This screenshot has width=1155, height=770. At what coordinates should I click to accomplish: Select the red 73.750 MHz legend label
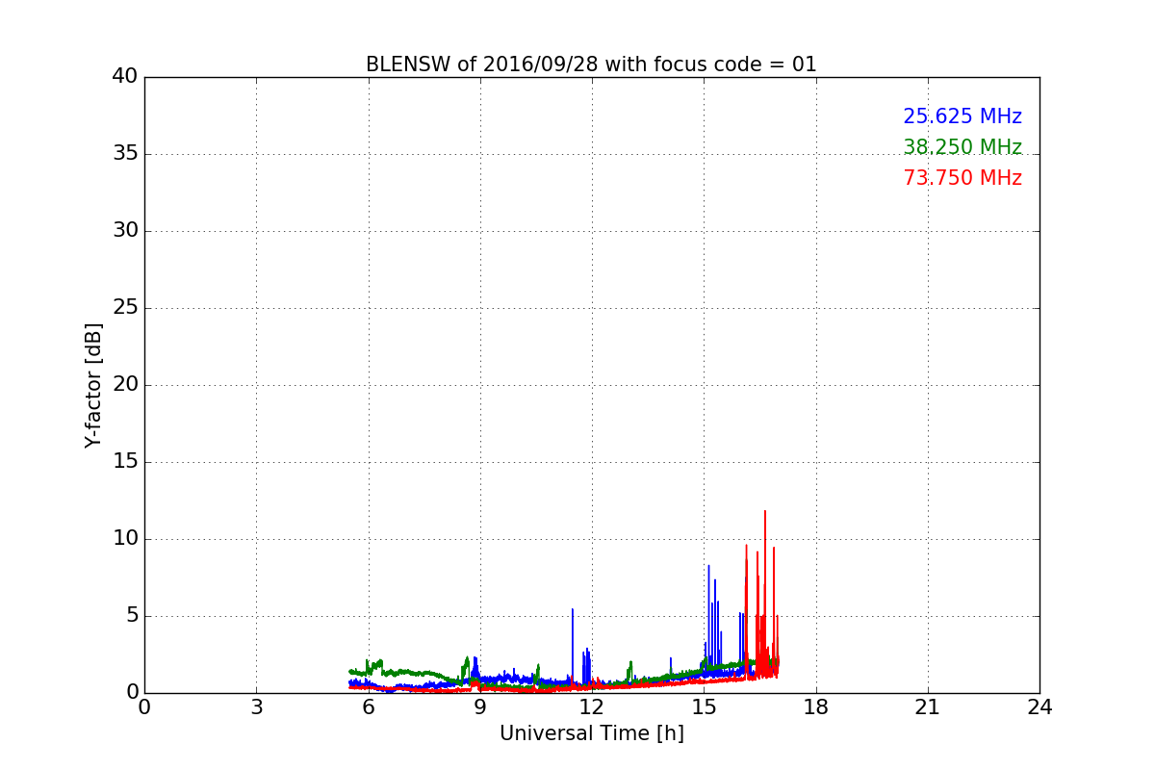tap(962, 178)
